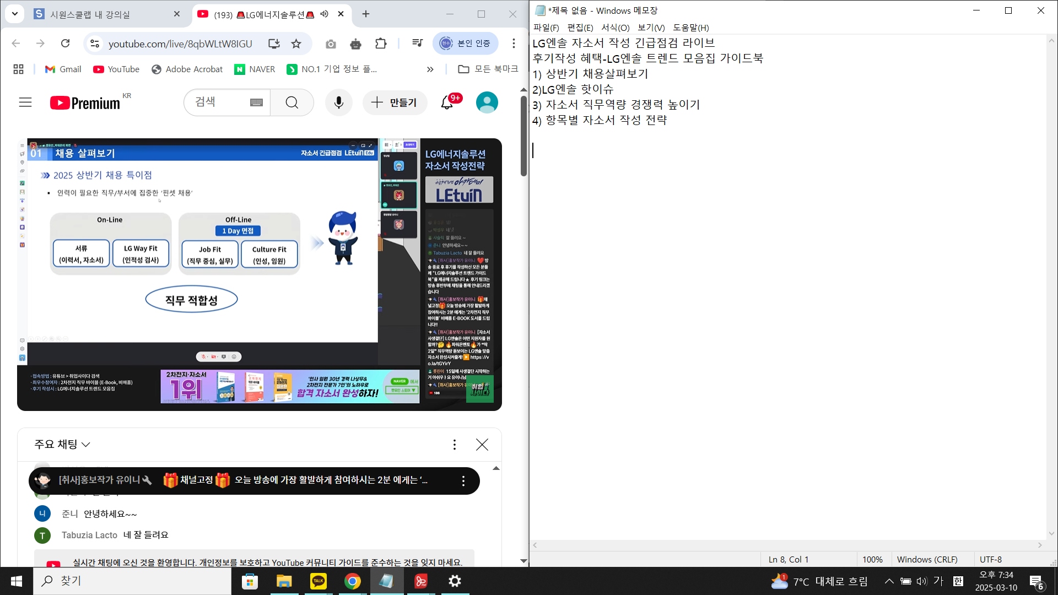1058x595 pixels.
Task: Expand the 주요 채팅 chat mode dropdown
Action: click(x=62, y=445)
